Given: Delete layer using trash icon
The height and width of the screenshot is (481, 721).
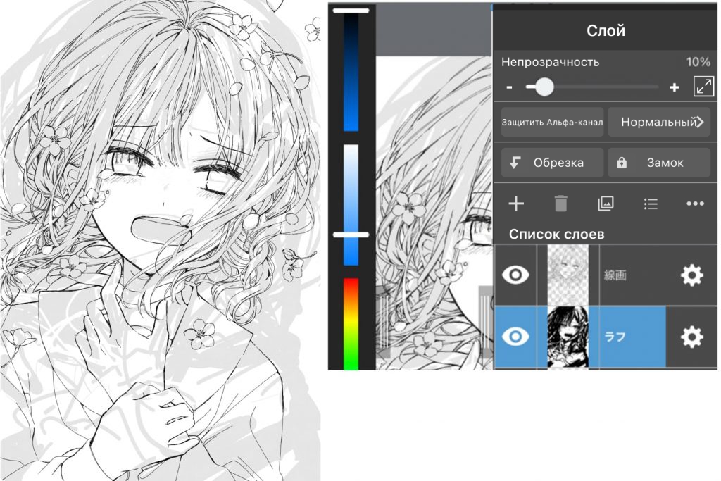Looking at the screenshot, I should [x=560, y=204].
